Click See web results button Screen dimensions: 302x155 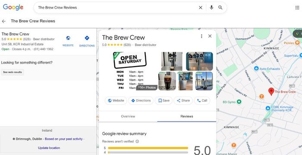[13, 72]
